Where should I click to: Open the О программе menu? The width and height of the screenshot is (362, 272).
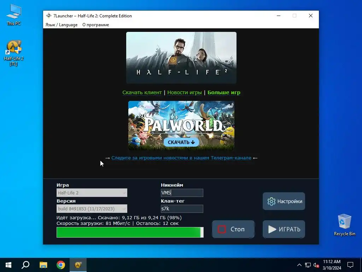tap(95, 25)
